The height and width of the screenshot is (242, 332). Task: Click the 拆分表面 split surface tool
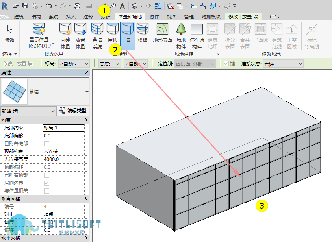(230, 36)
